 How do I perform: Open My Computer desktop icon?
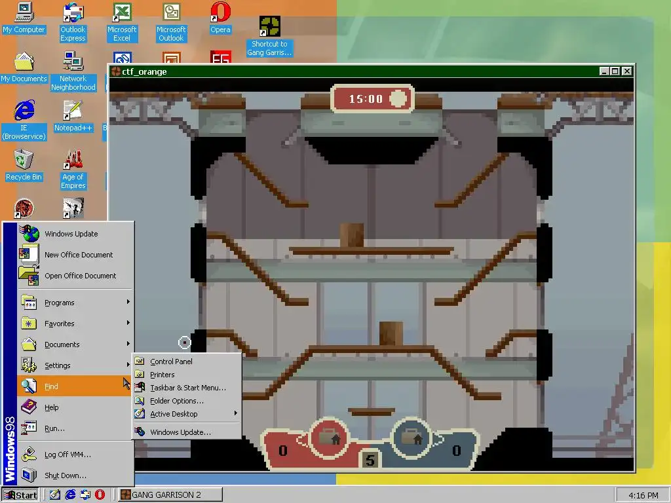click(x=24, y=18)
